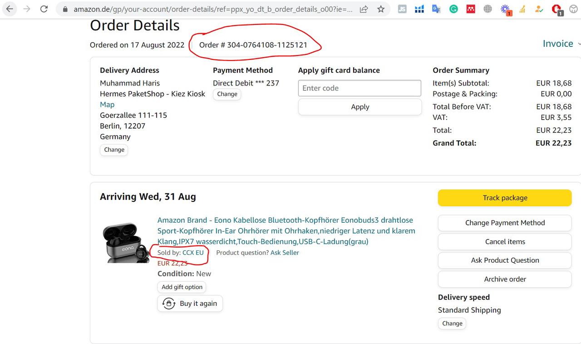Change the delivery address

pos(114,150)
